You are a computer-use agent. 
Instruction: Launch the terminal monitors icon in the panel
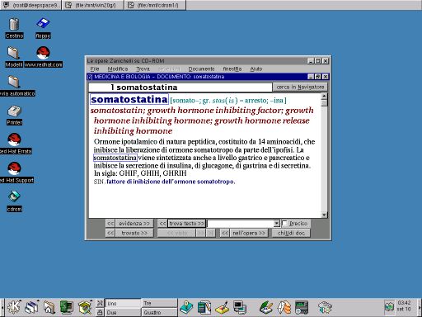[x=240, y=307]
